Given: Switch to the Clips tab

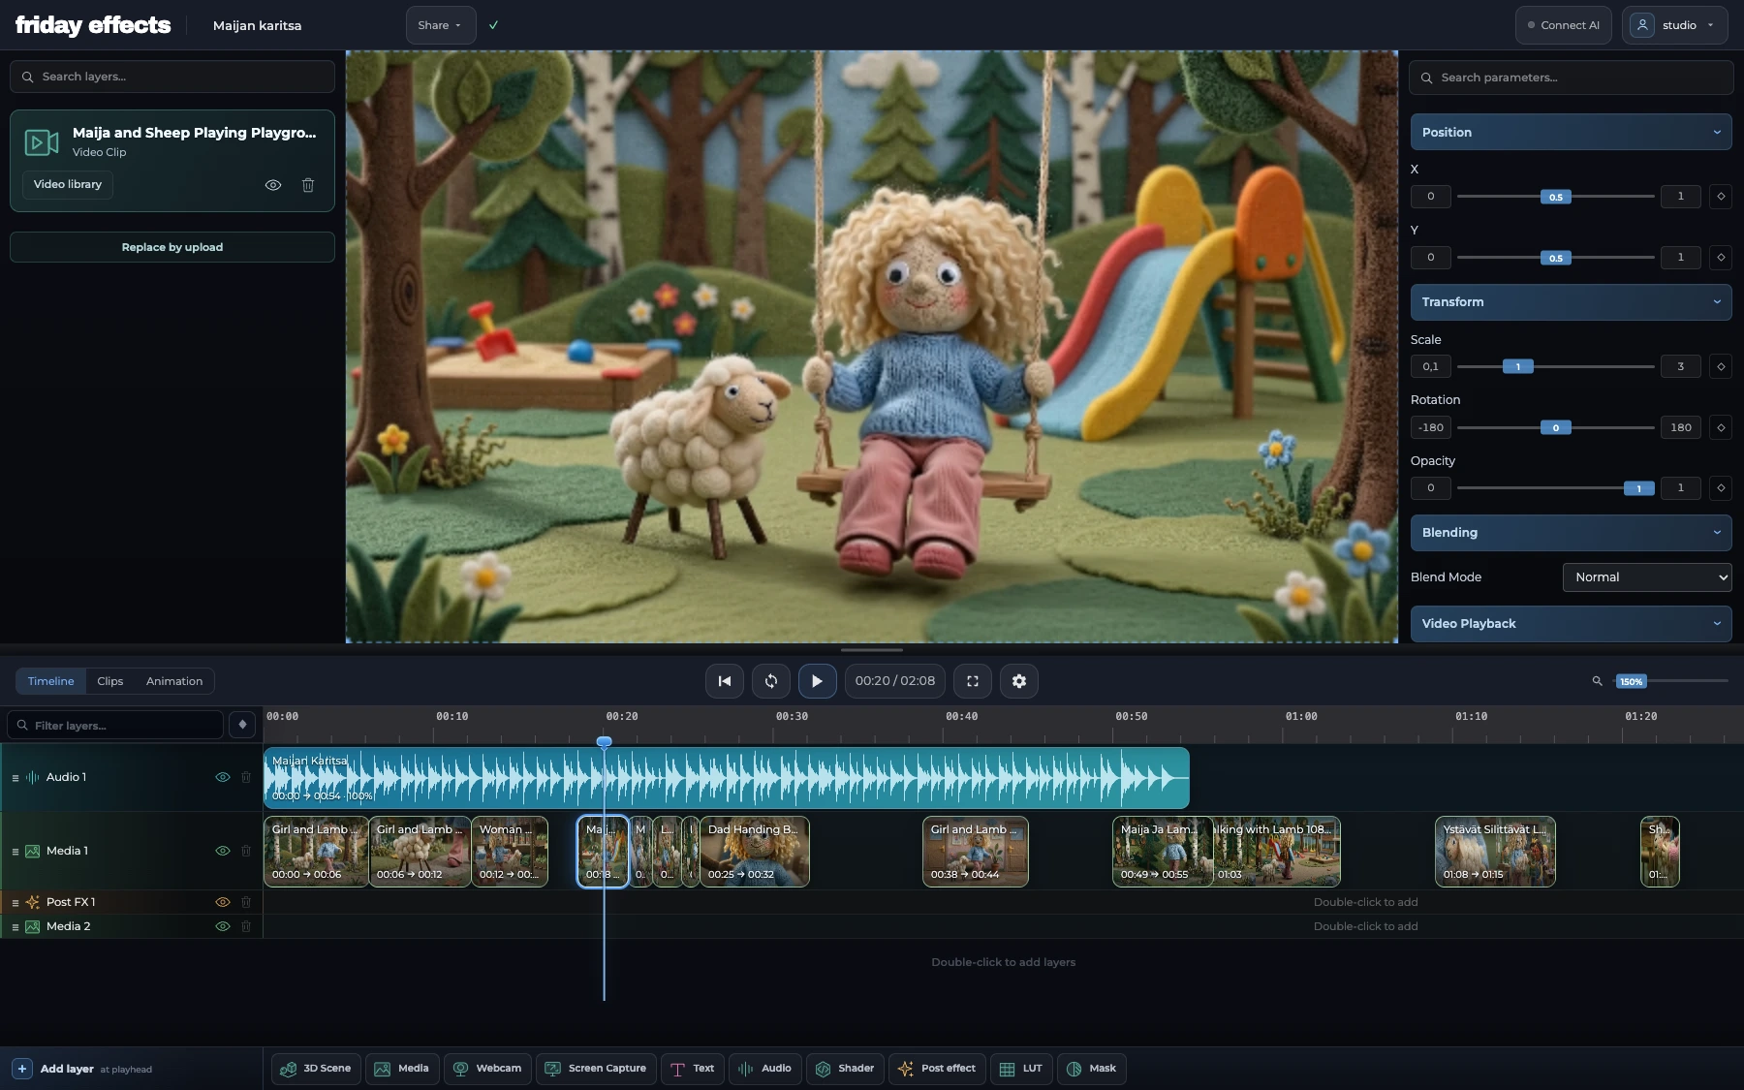Looking at the screenshot, I should (110, 681).
